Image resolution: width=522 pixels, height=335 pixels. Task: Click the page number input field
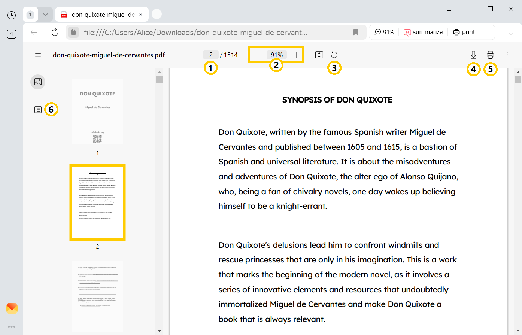[x=210, y=55]
